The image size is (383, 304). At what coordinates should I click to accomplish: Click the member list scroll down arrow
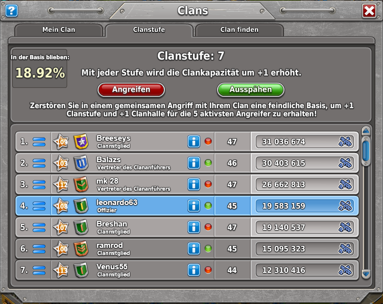tap(366, 274)
